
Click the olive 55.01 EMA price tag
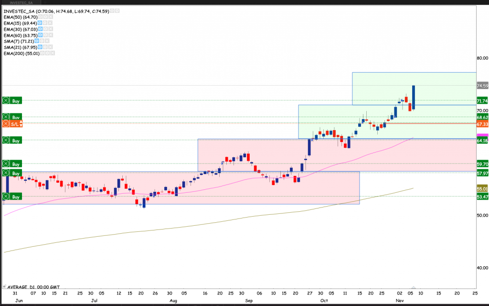coord(482,189)
